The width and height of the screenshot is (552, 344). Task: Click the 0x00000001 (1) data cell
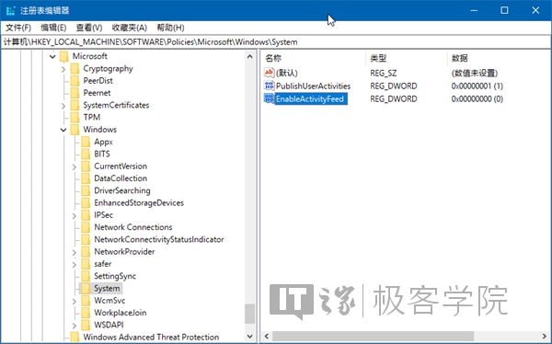coord(477,86)
